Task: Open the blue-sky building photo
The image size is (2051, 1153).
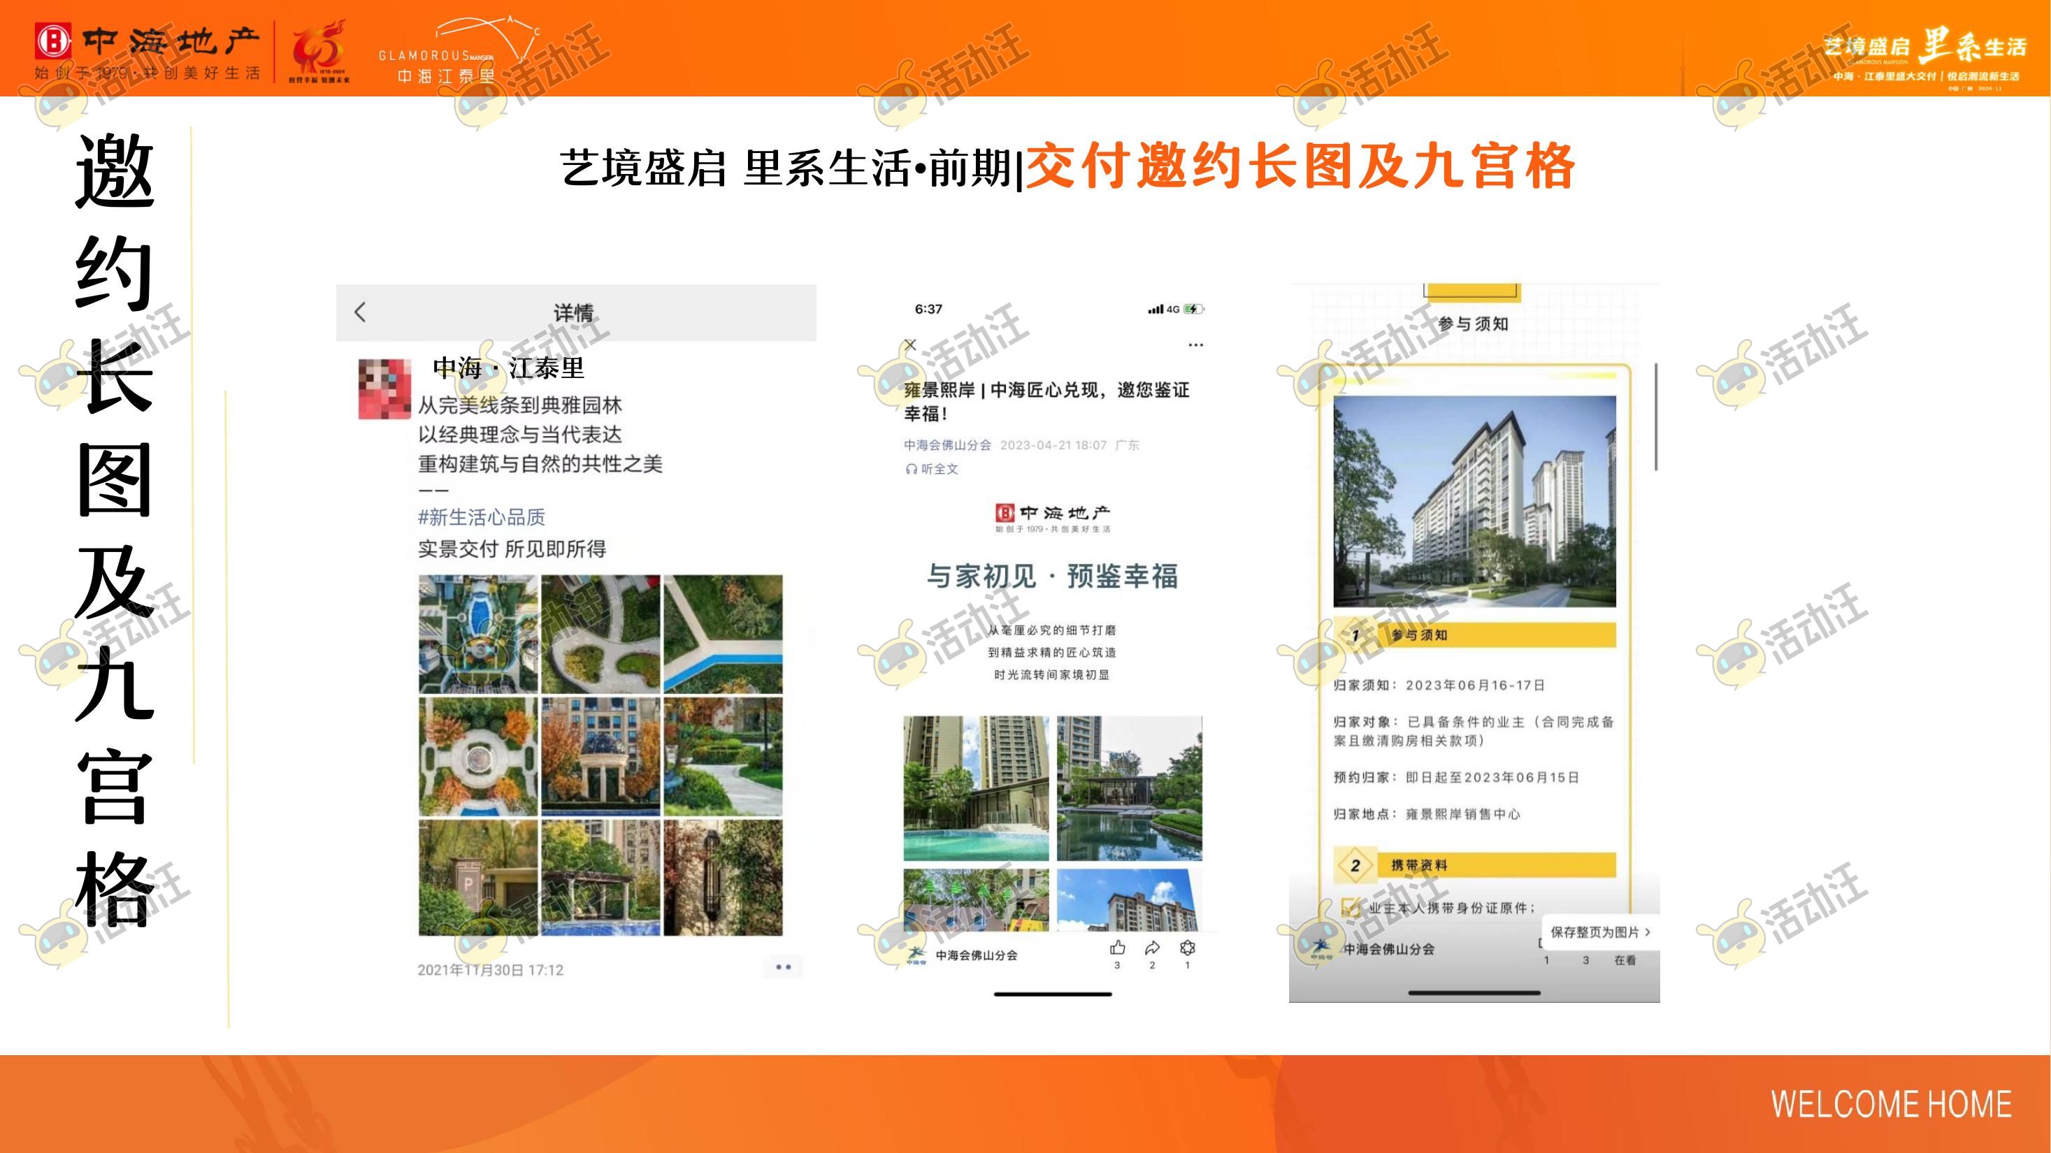Action: tap(1129, 900)
